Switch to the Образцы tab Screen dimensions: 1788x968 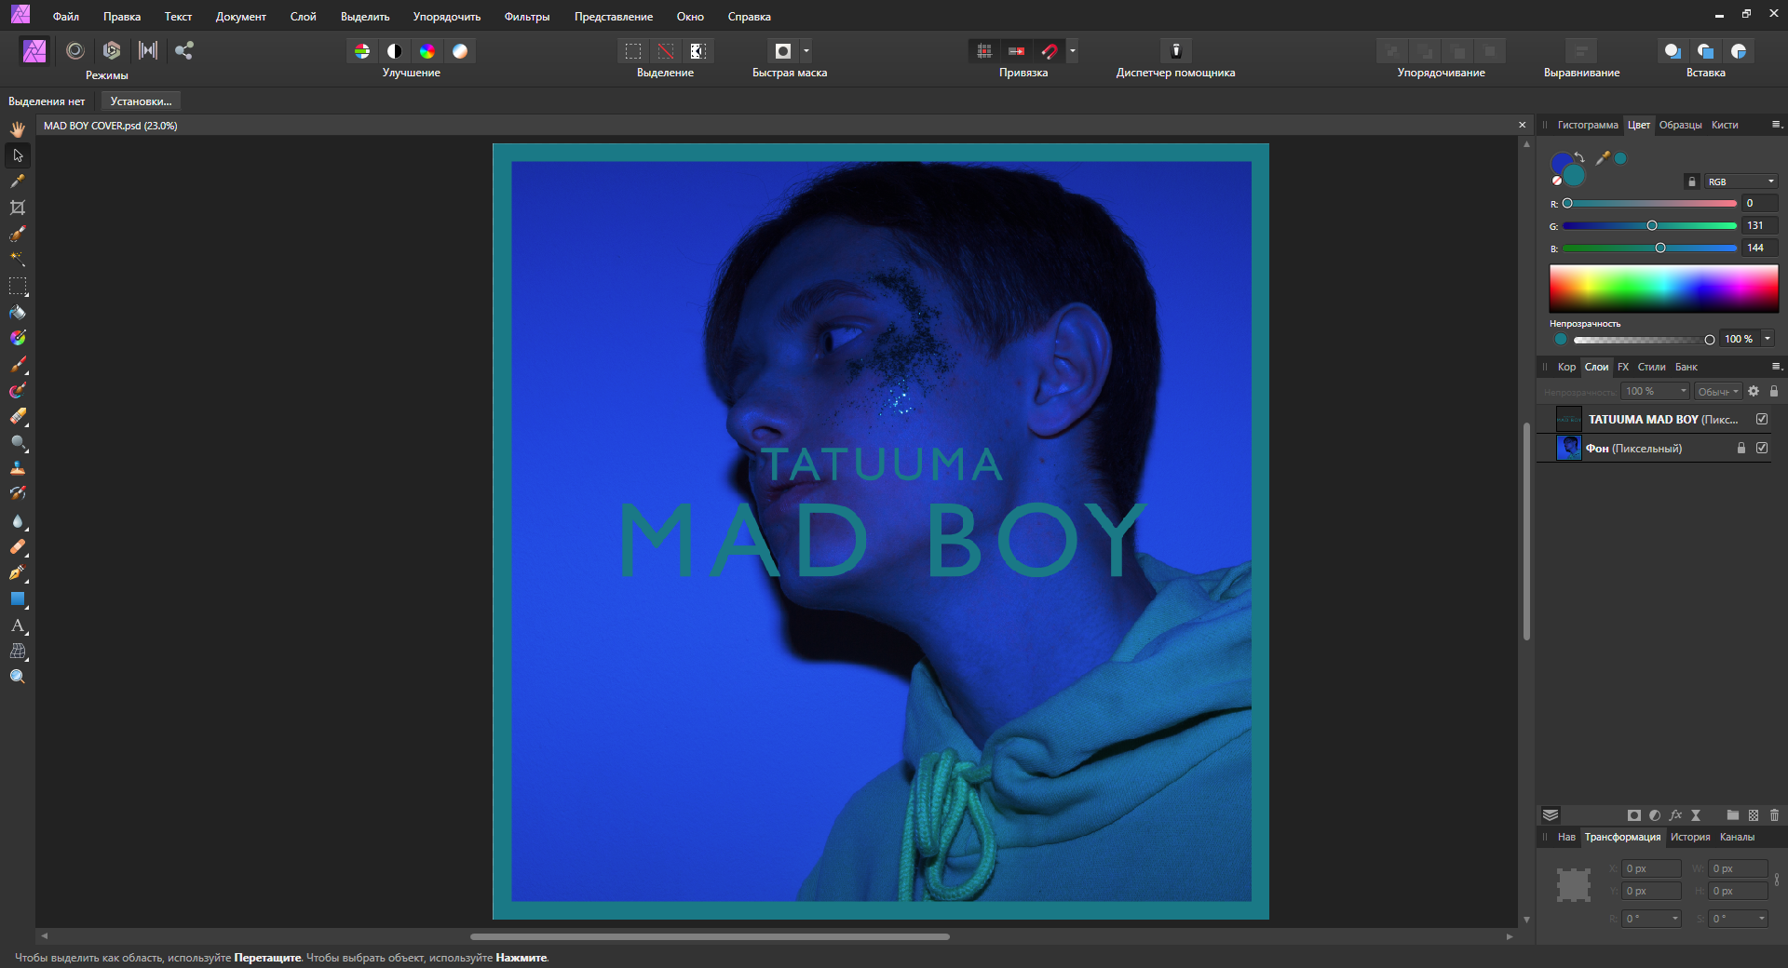(1680, 125)
